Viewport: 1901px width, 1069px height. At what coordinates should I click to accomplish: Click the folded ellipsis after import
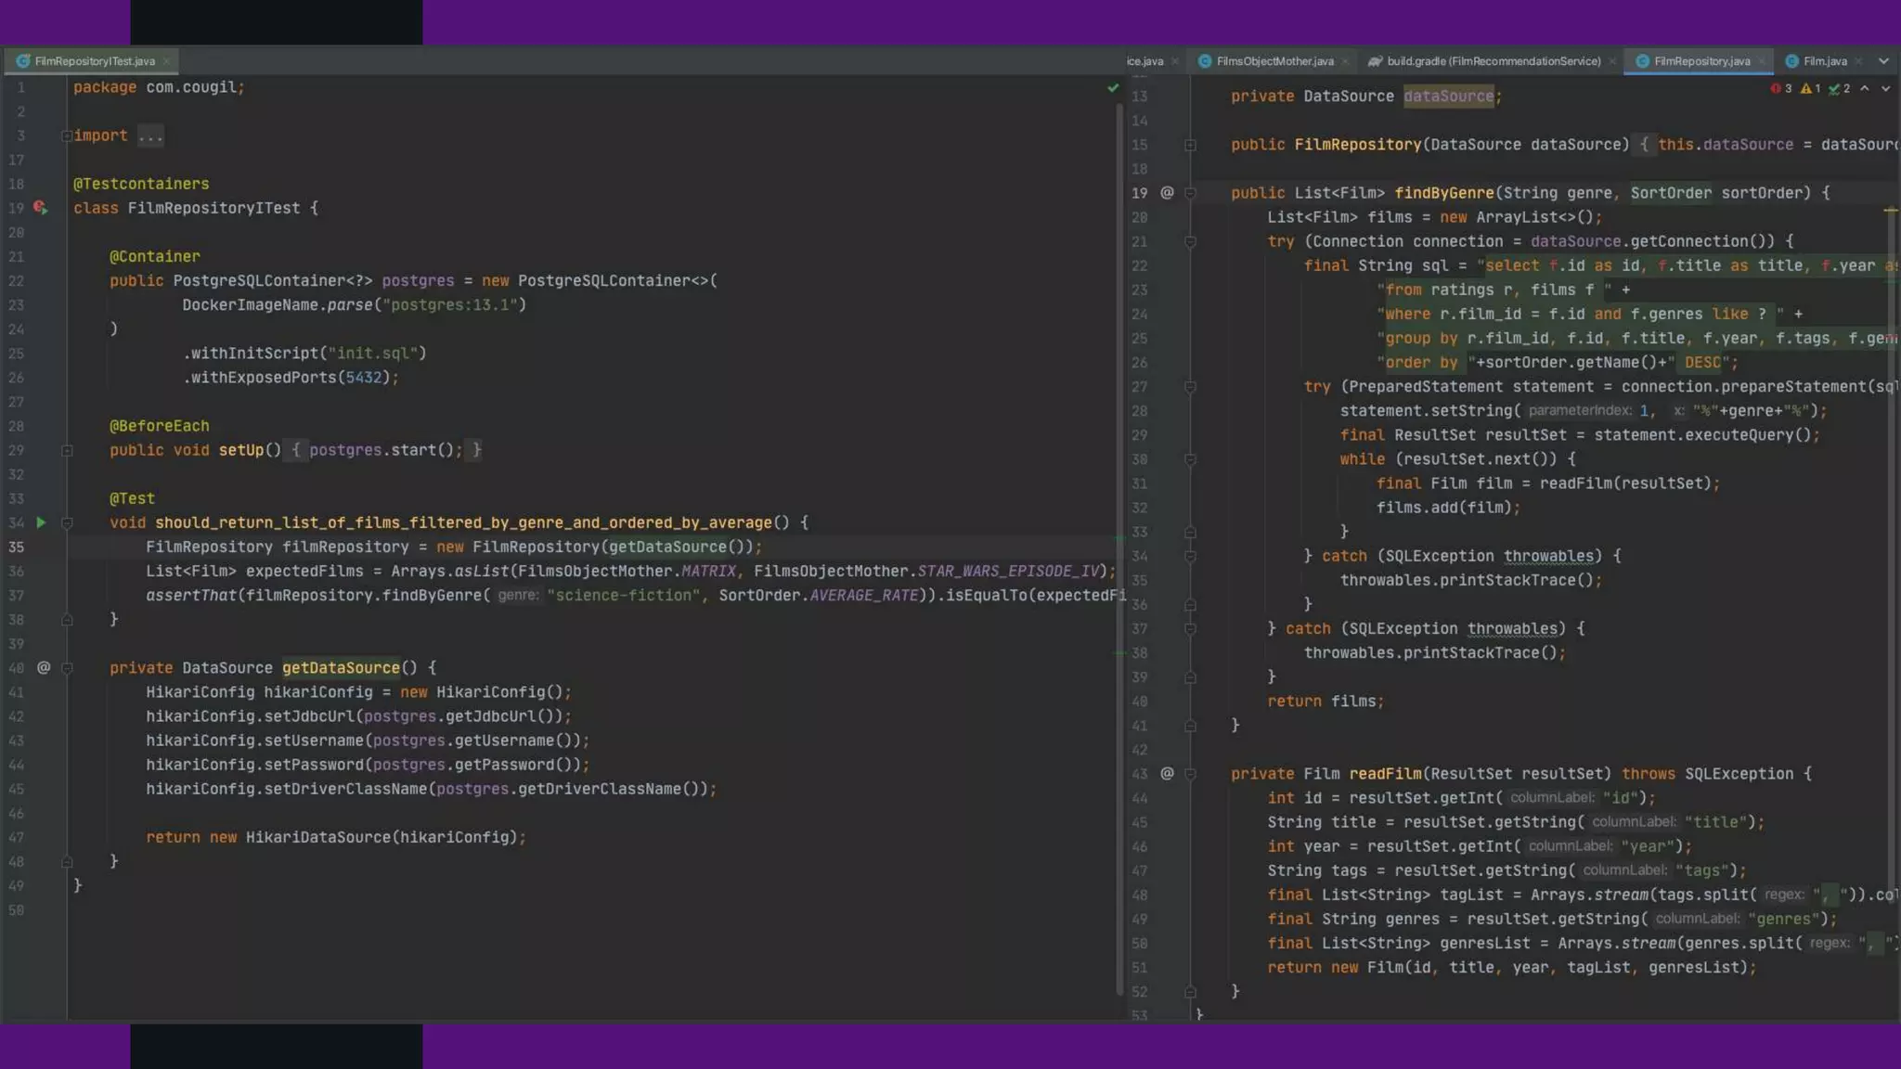tap(150, 135)
